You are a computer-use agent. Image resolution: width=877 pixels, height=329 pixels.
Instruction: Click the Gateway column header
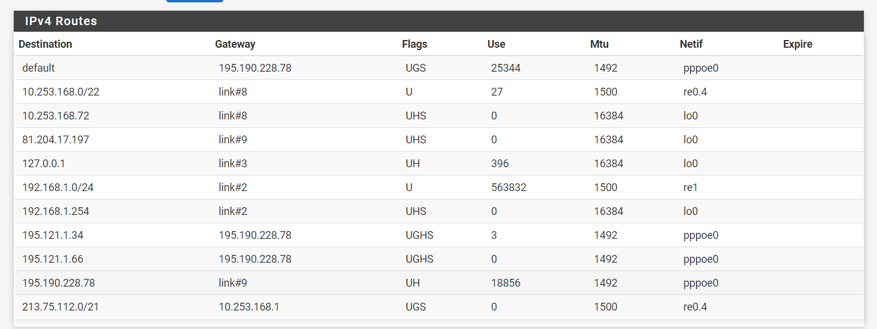click(x=235, y=44)
